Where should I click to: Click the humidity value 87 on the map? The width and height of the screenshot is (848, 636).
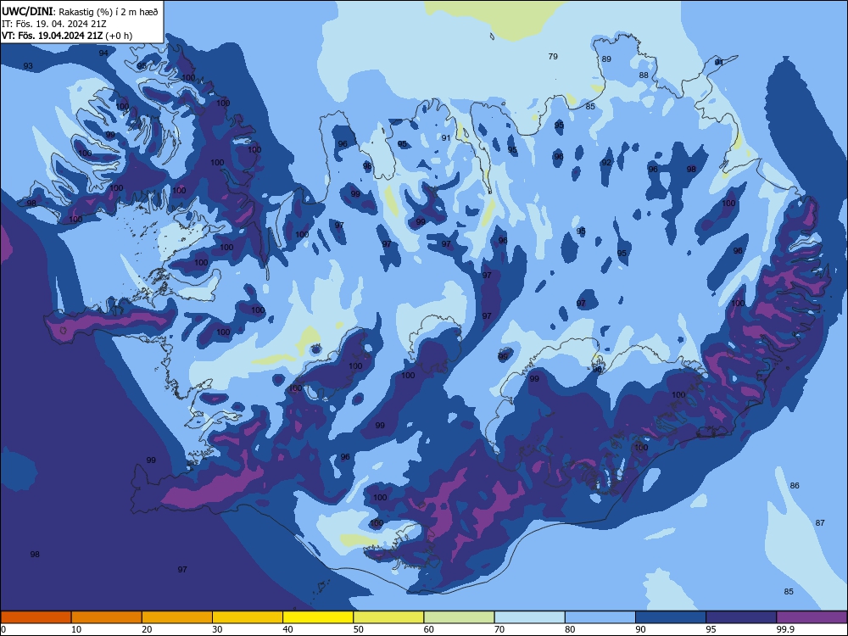pos(820,523)
